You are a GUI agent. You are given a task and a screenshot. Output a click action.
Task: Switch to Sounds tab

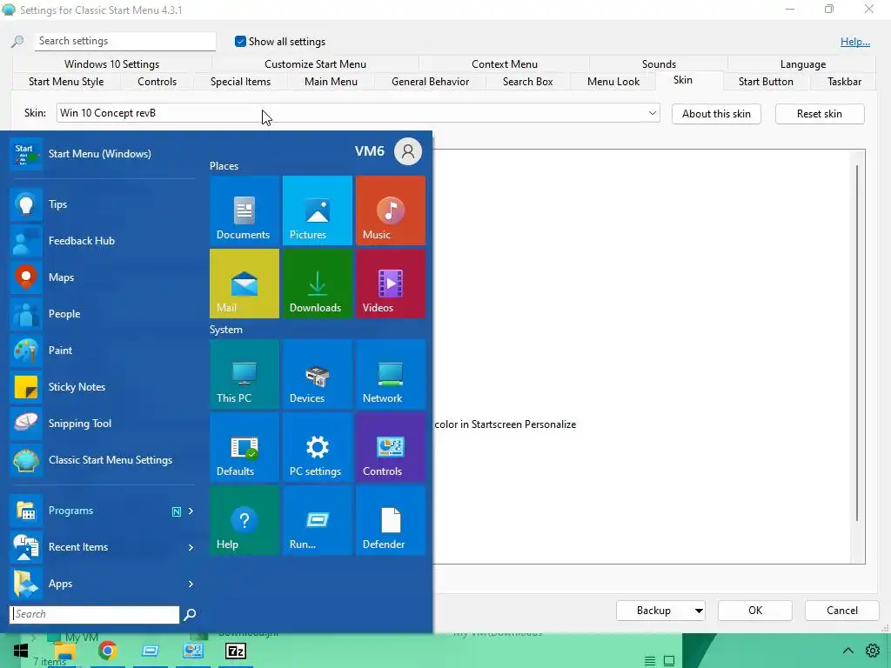click(660, 64)
